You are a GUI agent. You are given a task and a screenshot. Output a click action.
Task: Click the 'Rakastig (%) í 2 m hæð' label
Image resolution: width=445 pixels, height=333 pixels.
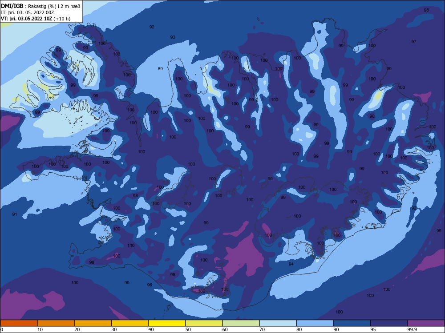(x=54, y=6)
